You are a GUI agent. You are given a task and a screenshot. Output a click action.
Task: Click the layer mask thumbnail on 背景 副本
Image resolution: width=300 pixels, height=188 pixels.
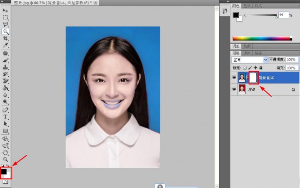(x=254, y=78)
